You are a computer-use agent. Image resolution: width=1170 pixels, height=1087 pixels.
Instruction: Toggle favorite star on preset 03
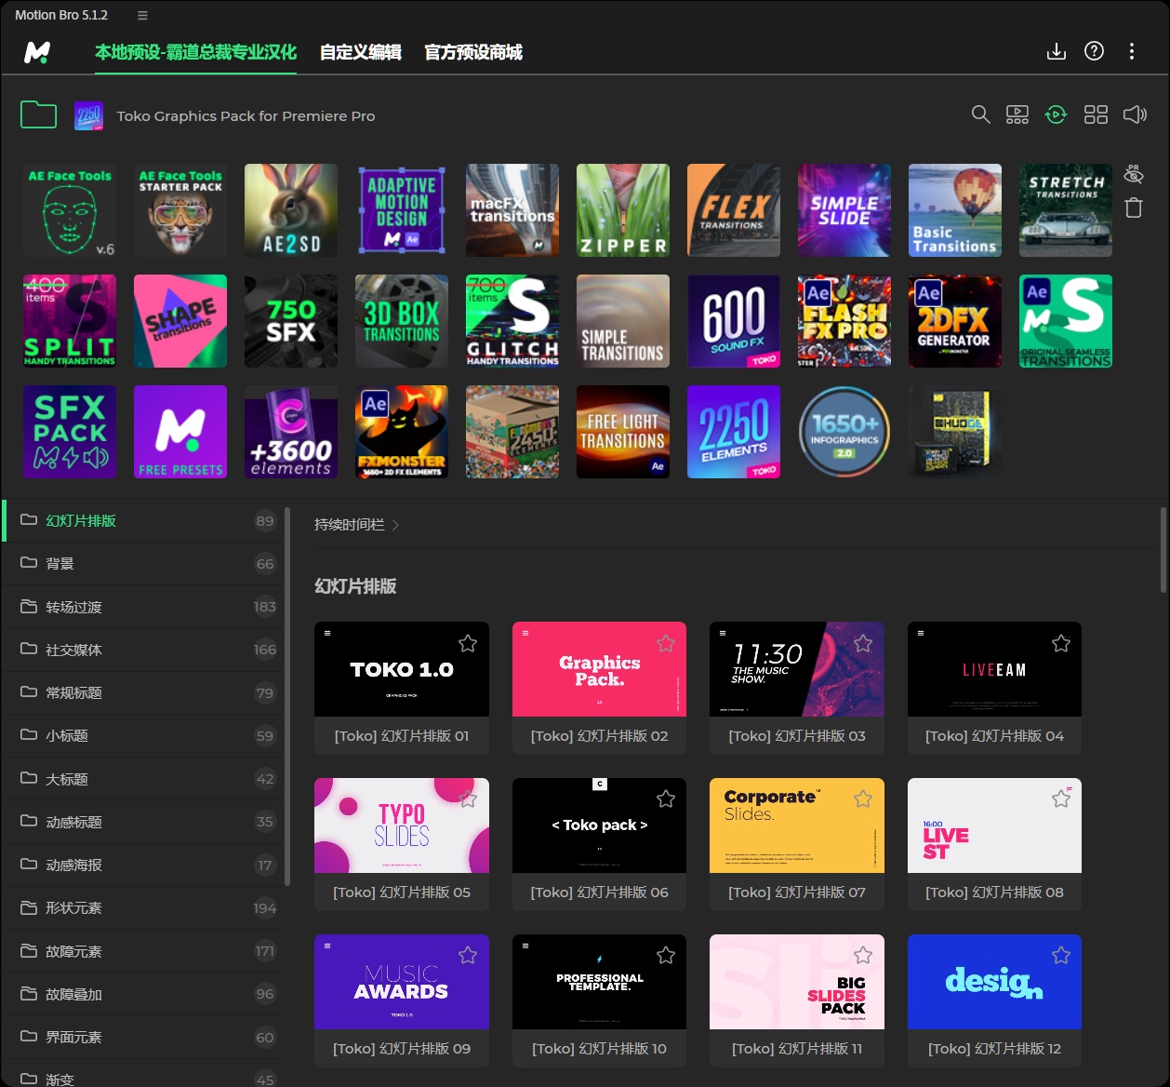tap(863, 643)
